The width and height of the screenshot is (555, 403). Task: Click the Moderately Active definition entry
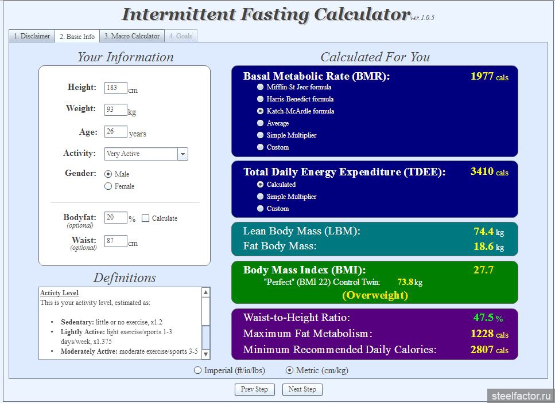pyautogui.click(x=129, y=351)
